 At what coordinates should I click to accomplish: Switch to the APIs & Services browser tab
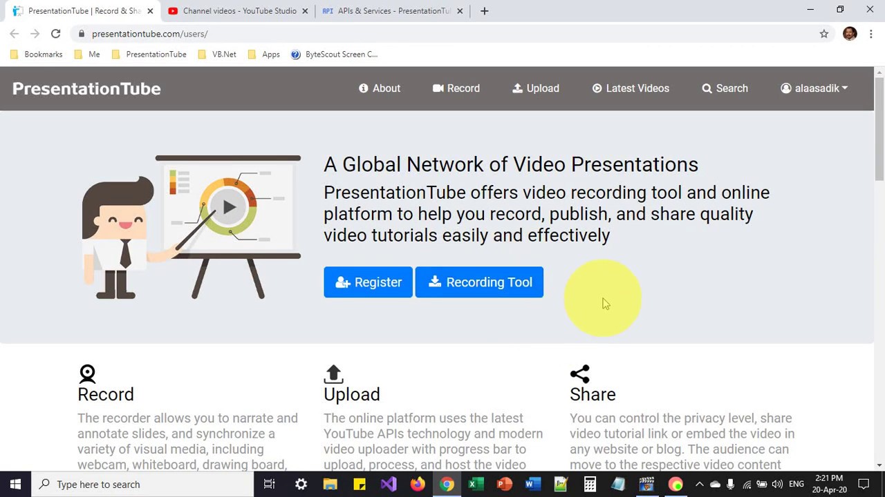click(391, 11)
